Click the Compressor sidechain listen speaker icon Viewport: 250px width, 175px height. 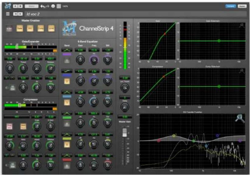[7, 165]
